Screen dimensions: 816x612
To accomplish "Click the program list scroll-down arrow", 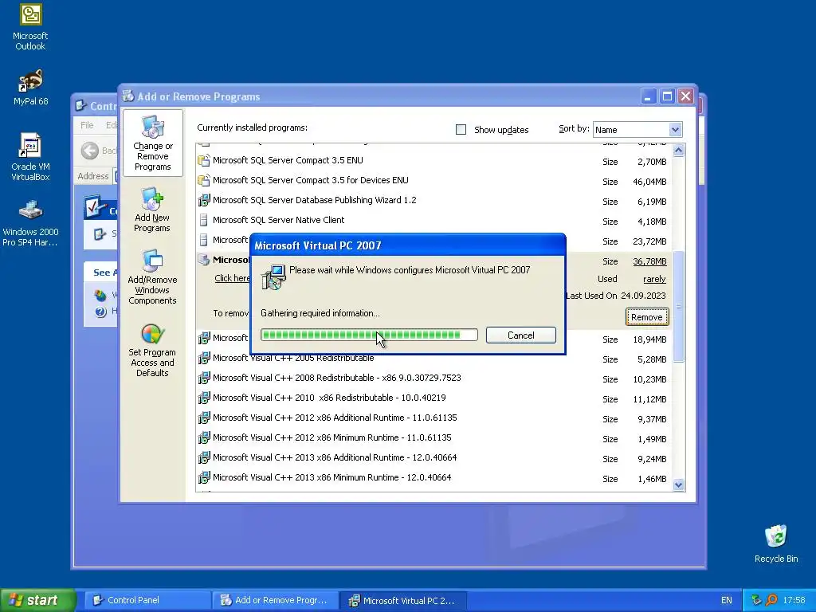I will point(678,485).
